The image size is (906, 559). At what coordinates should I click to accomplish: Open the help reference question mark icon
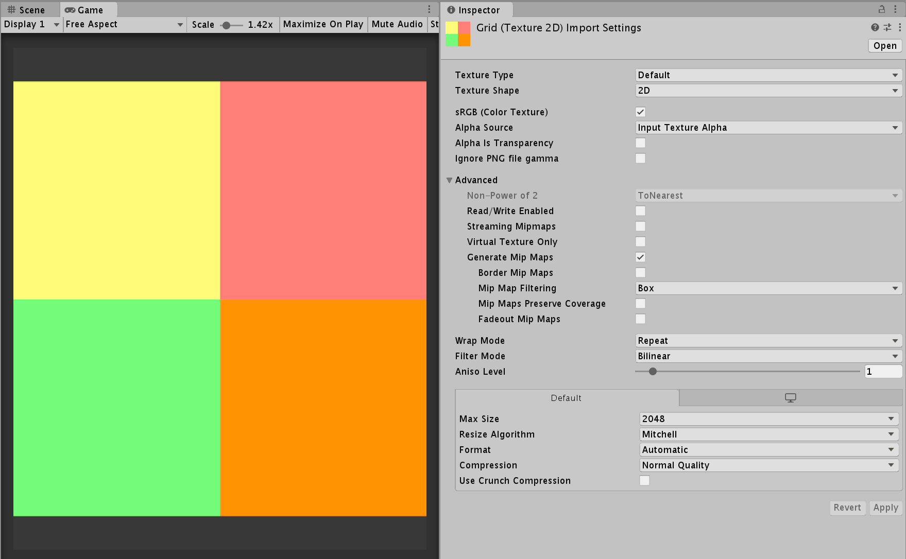click(875, 27)
